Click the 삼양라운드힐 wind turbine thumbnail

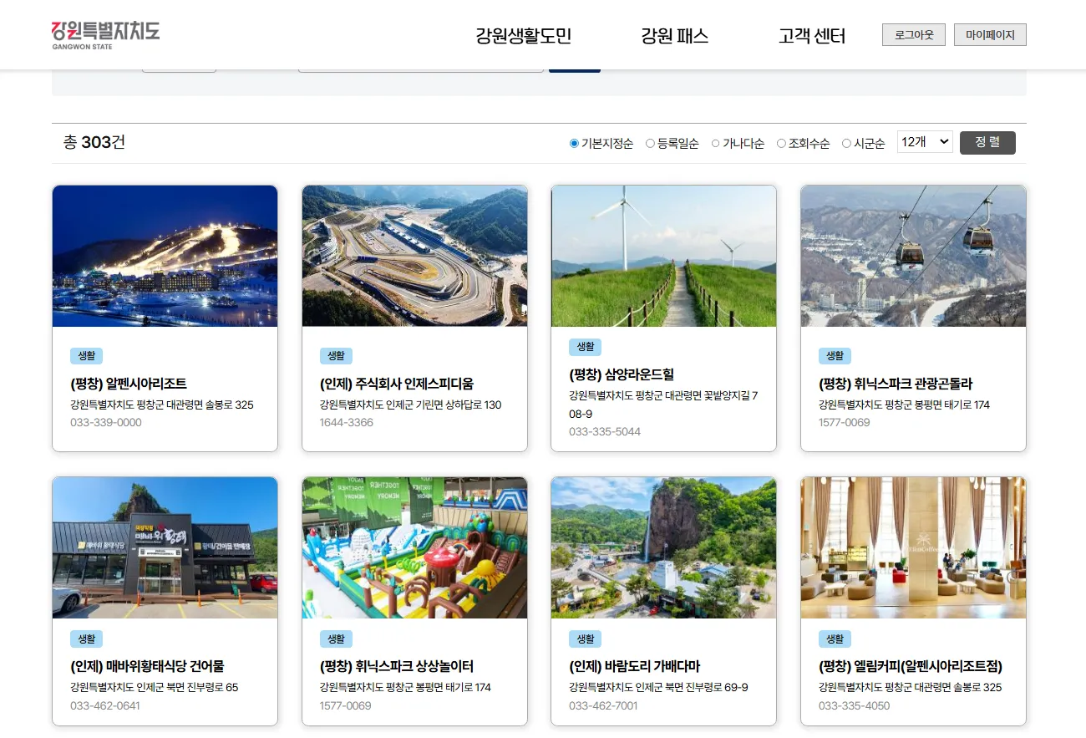663,256
